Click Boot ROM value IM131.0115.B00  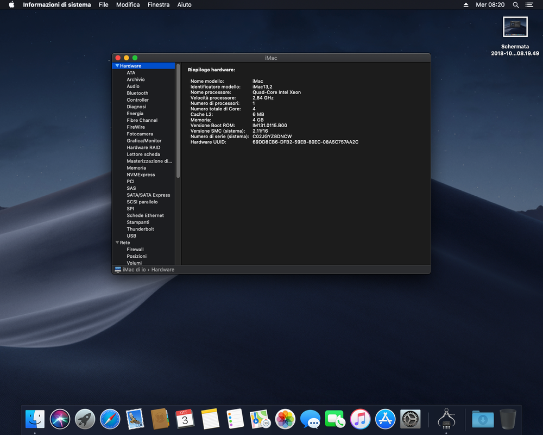pos(270,125)
